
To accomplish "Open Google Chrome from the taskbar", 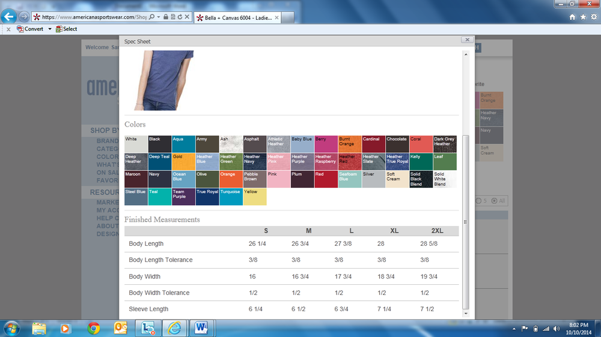I will coord(93,328).
